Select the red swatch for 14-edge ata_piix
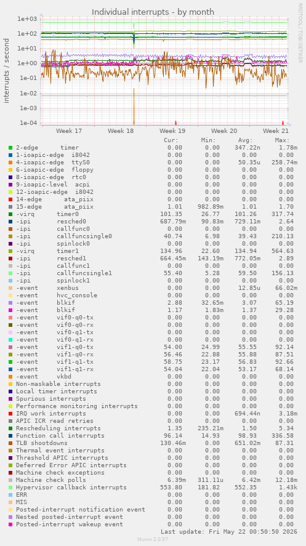The height and width of the screenshot is (546, 306). (x=10, y=199)
